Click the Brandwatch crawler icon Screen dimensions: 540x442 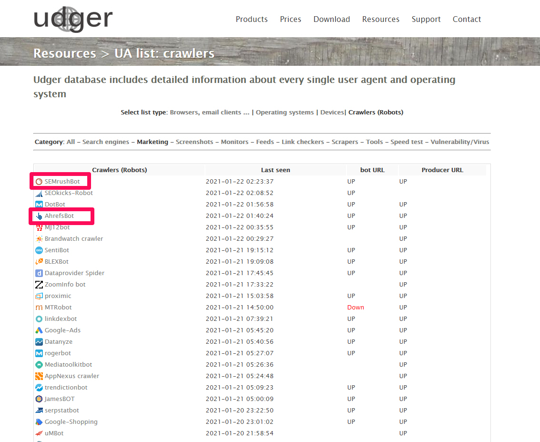point(39,239)
